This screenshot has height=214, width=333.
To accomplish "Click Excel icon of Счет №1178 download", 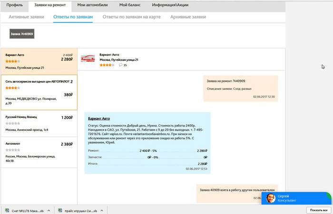I will 7,210.
